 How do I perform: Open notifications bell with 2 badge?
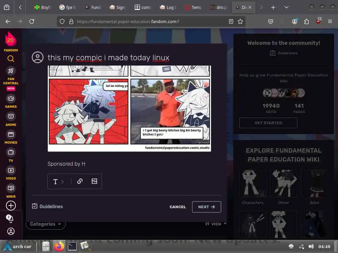point(10,219)
